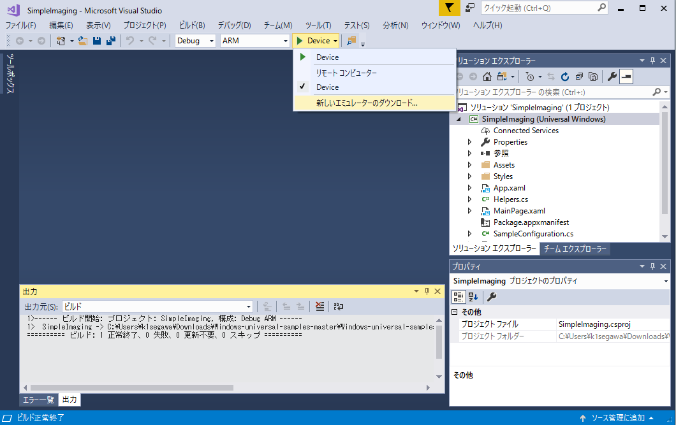Click the Find in Files toolbar icon
The width and height of the screenshot is (676, 425).
coord(351,41)
